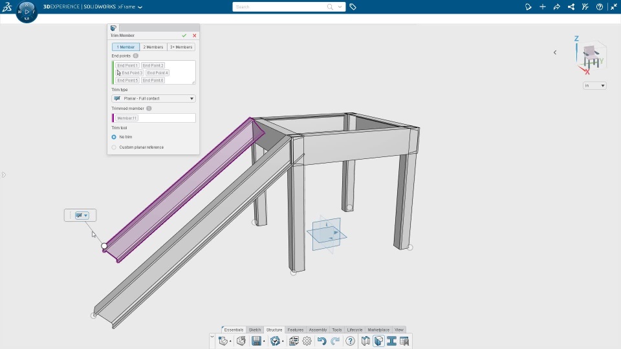The width and height of the screenshot is (621, 349).
Task: Confirm the trim with the green checkmark
Action: coord(184,36)
